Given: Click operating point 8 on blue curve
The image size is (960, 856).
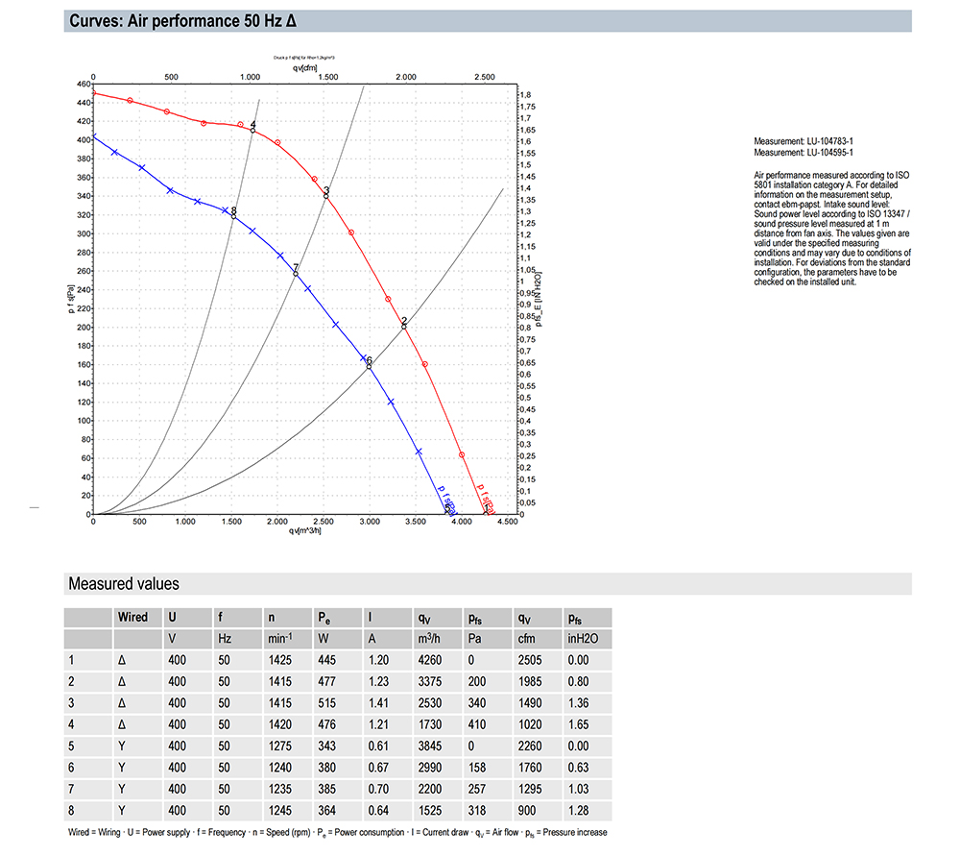Looking at the screenshot, I should (233, 216).
